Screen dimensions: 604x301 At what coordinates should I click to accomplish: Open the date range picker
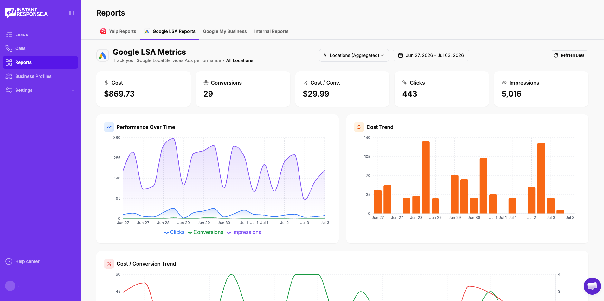tap(431, 55)
